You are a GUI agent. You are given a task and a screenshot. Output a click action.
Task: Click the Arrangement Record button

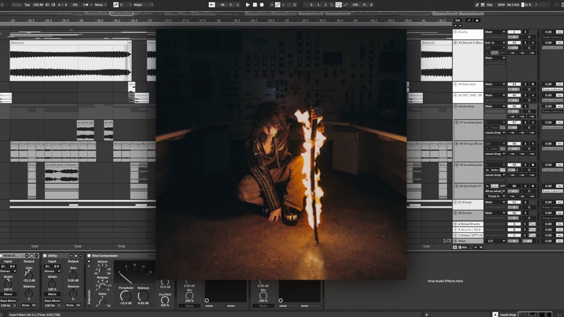[x=262, y=5]
